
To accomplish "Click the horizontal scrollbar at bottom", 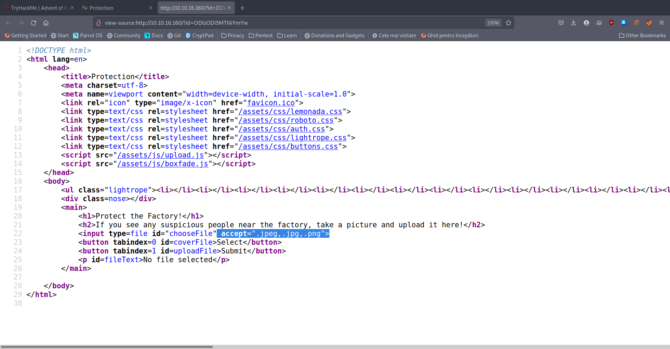I will 106,347.
